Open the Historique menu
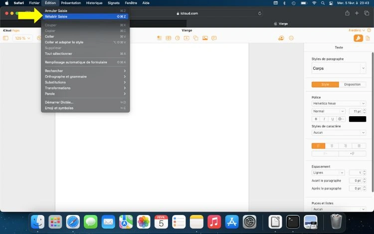Image resolution: width=374 pixels, height=234 pixels. 94,3
